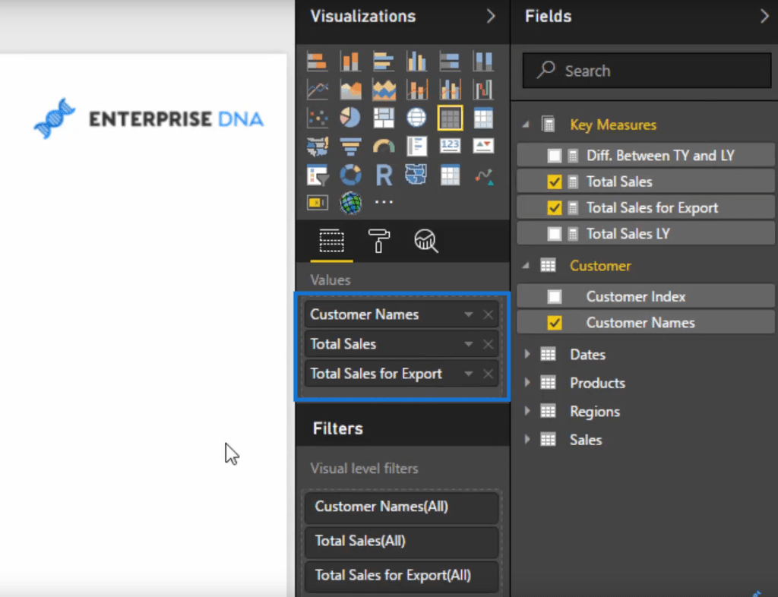Collapse the Customer table
This screenshot has height=597, width=778.
pos(526,266)
